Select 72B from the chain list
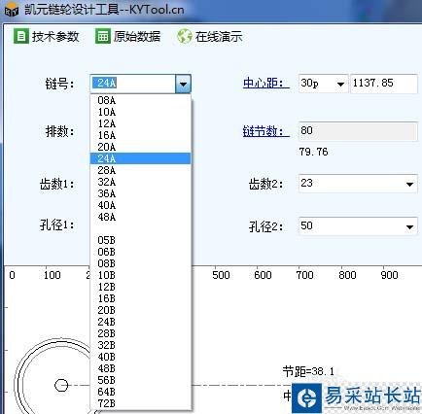Image resolution: width=422 pixels, height=414 pixels. pyautogui.click(x=140, y=403)
